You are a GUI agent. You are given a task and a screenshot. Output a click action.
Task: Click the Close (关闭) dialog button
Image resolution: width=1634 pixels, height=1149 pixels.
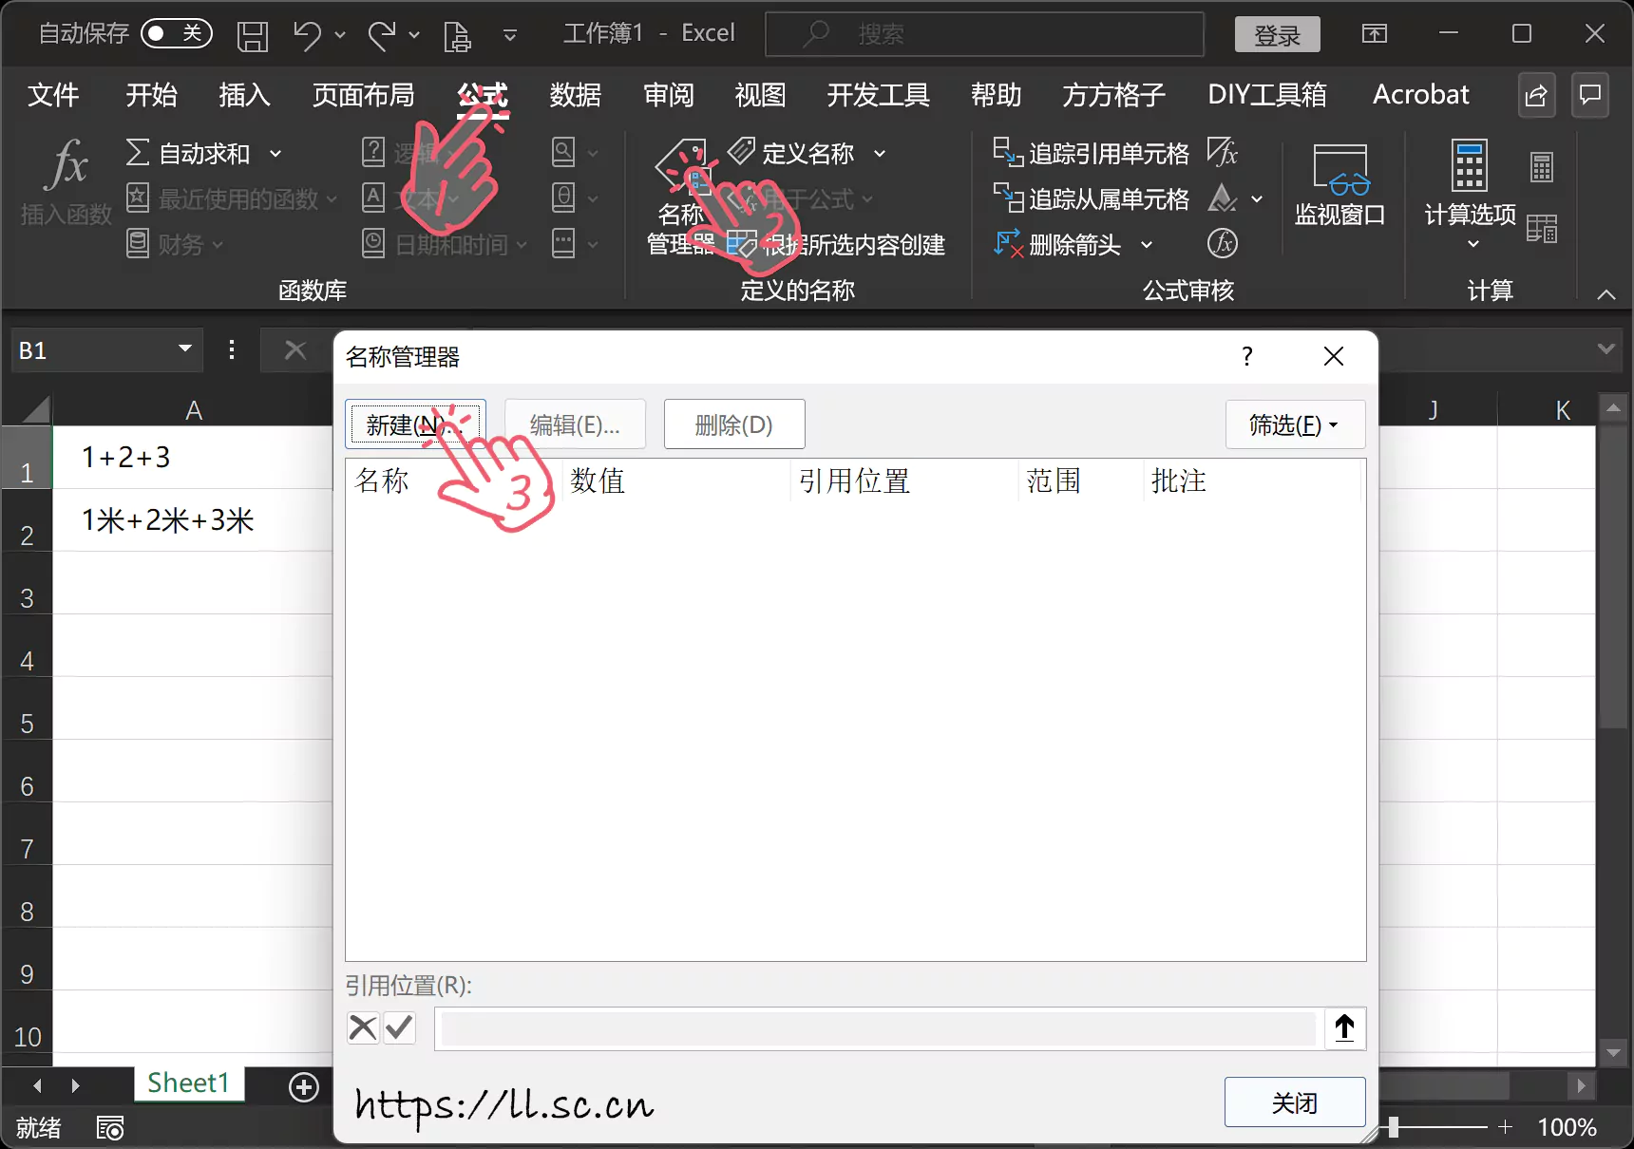pyautogui.click(x=1294, y=1102)
